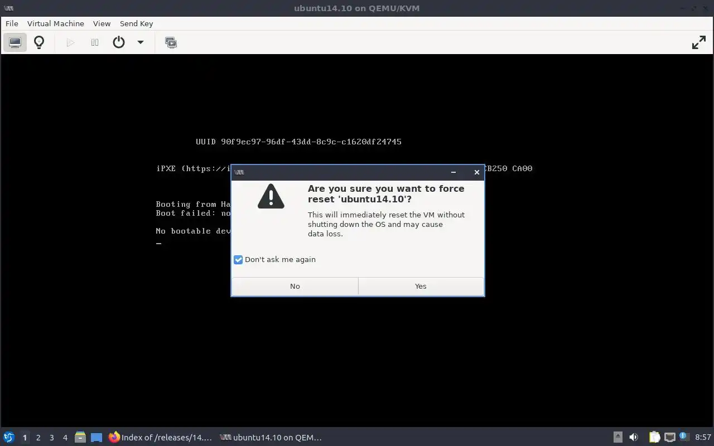The image size is (714, 446).
Task: Click the UUID line in VM console
Action: [298, 142]
